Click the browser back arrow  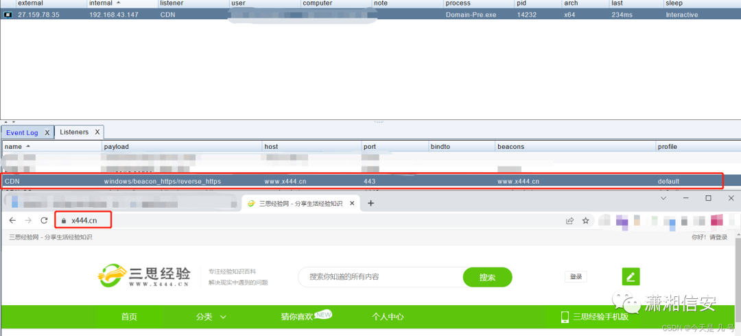[x=13, y=220]
